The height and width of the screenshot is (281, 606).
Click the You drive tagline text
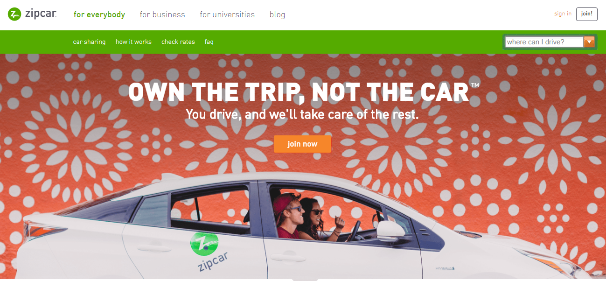(302, 114)
